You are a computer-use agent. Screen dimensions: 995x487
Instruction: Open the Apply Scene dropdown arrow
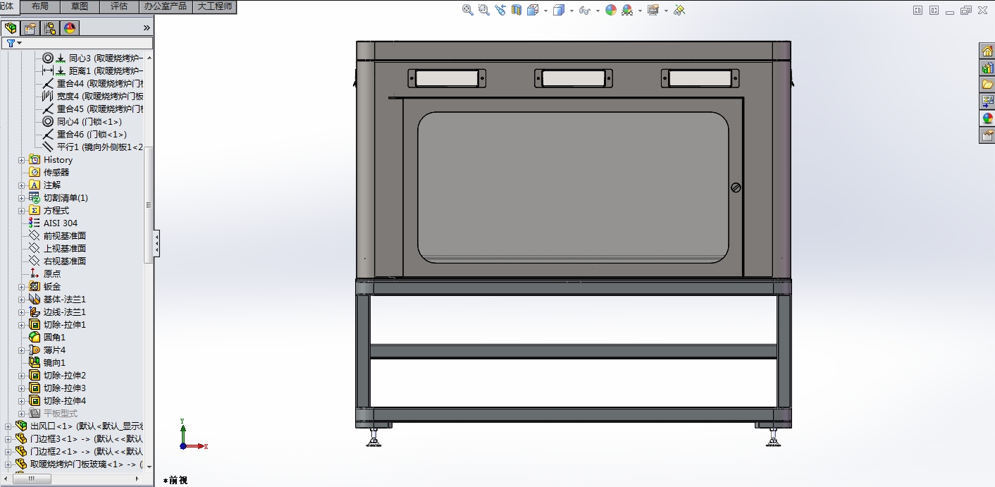click(641, 11)
